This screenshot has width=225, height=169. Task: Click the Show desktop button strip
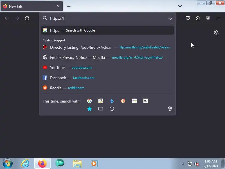[223, 164]
